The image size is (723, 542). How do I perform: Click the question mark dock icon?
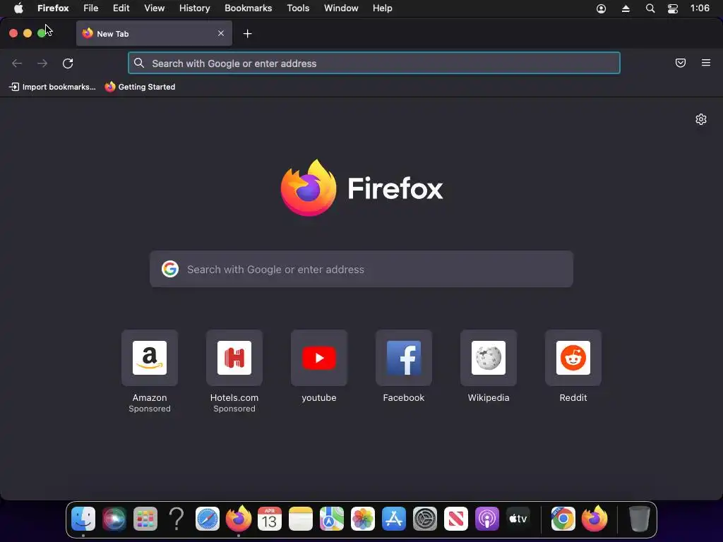pyautogui.click(x=177, y=519)
